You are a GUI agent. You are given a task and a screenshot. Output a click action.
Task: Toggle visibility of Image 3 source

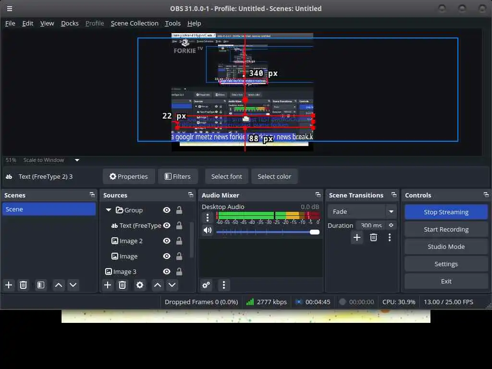coord(167,271)
